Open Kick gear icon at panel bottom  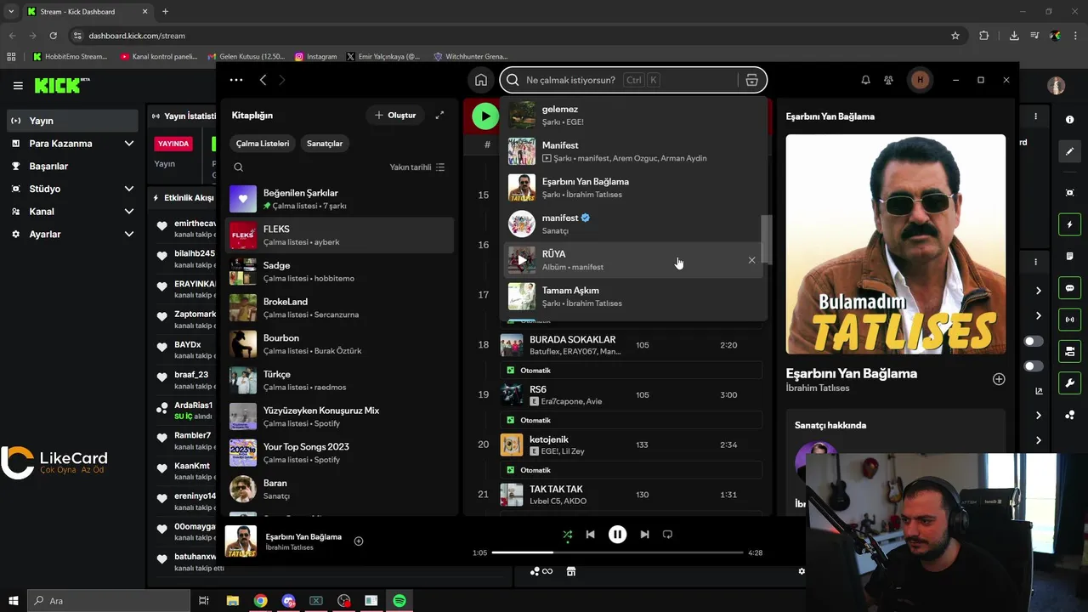point(801,571)
